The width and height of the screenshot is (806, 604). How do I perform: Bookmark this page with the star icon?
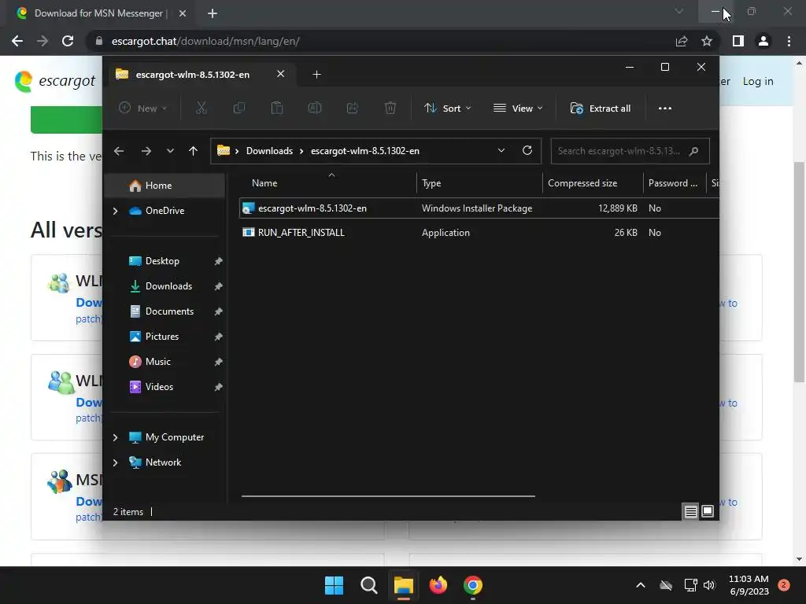(707, 41)
